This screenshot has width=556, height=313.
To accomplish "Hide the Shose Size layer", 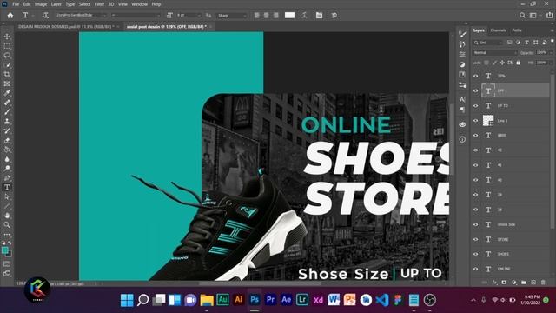I will click(x=476, y=224).
